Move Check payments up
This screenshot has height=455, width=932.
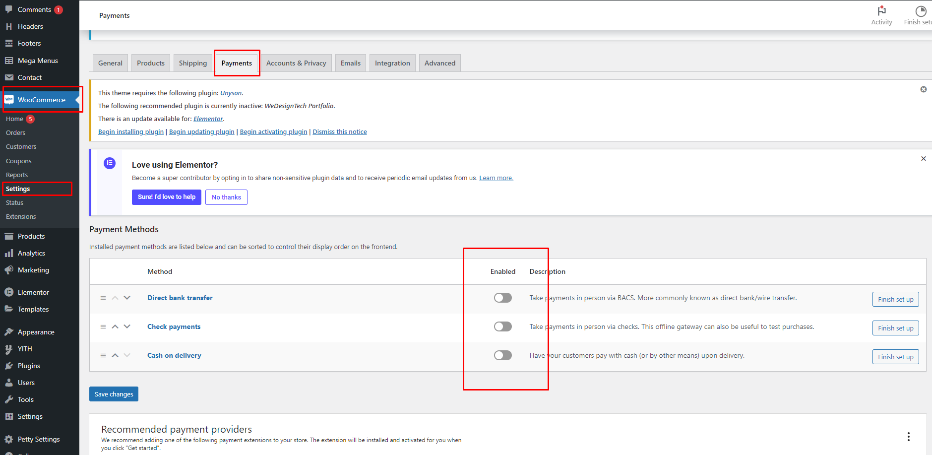point(115,326)
